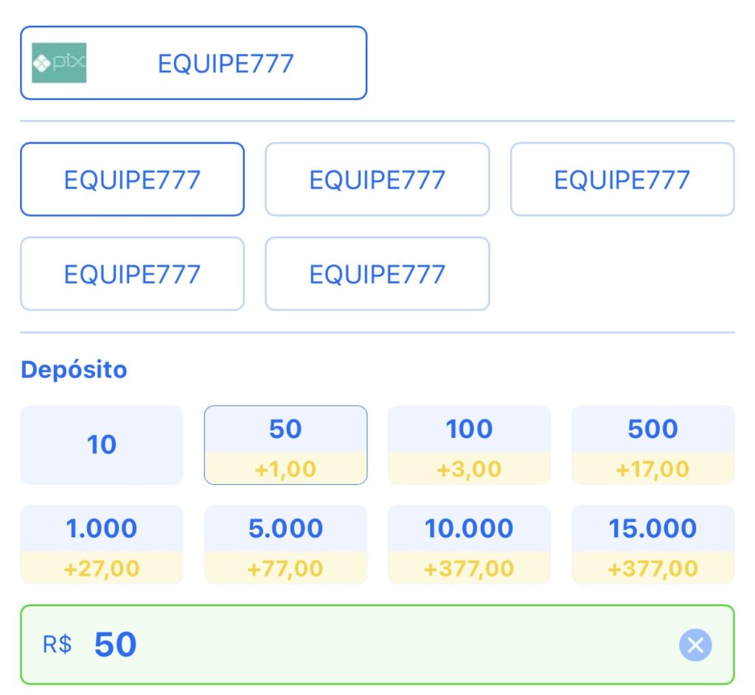The image size is (755, 695).
Task: Click the Pix logo icon
Action: (59, 63)
